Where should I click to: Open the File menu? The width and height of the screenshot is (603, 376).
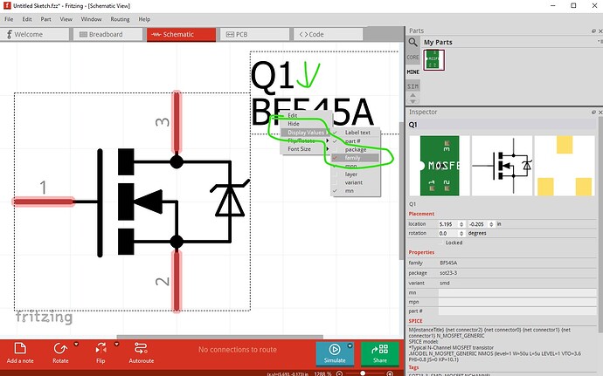click(9, 19)
